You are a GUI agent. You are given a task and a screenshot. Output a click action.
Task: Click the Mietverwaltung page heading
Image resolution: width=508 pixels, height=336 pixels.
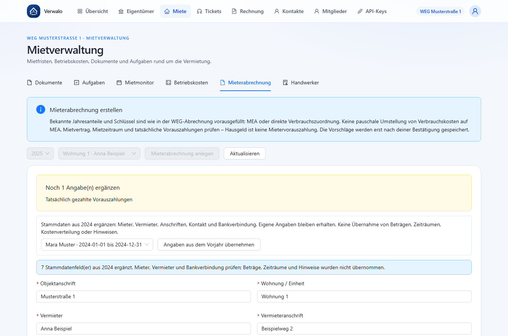pyautogui.click(x=65, y=50)
